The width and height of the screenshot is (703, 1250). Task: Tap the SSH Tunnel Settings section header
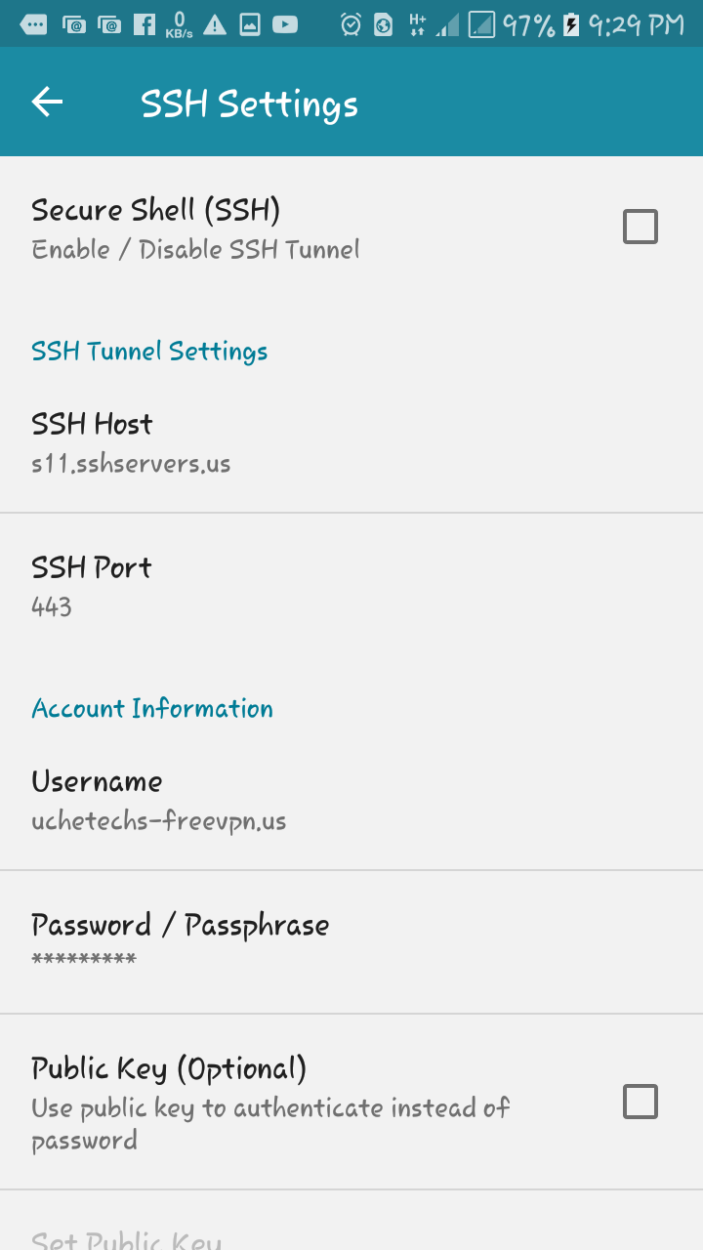pos(149,352)
